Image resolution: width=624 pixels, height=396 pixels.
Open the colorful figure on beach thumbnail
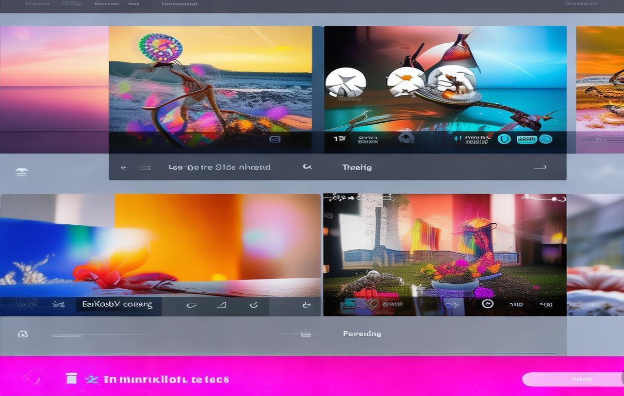coord(210,89)
